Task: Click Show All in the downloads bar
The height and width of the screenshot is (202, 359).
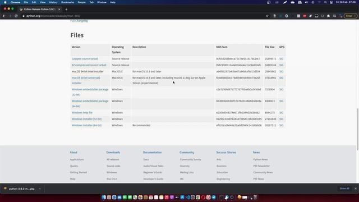Action: coord(344,189)
